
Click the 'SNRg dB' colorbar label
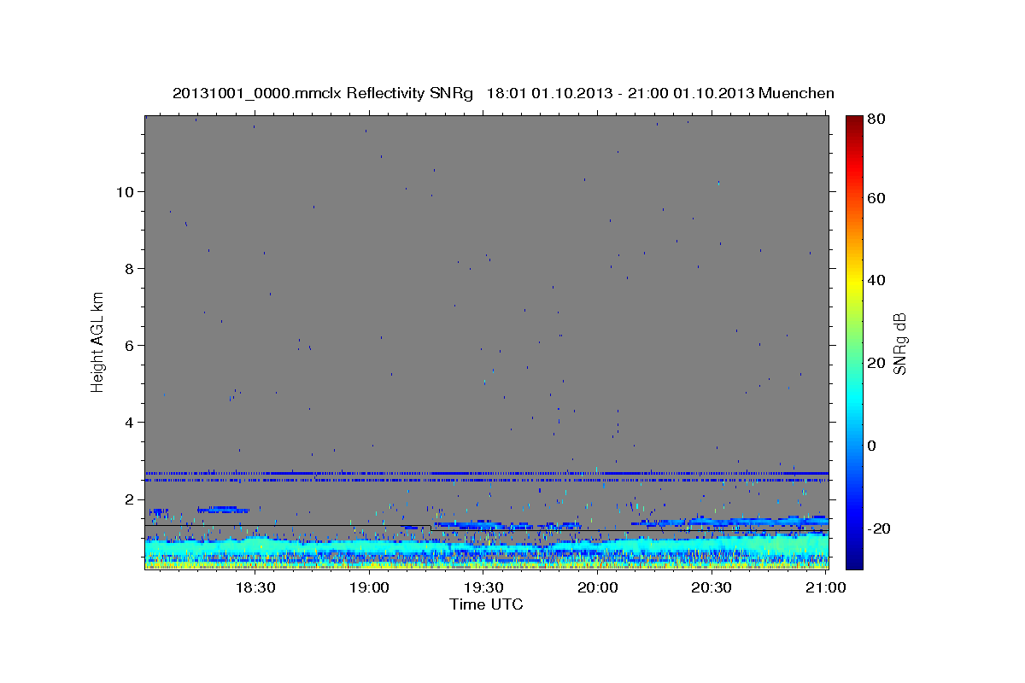point(899,343)
